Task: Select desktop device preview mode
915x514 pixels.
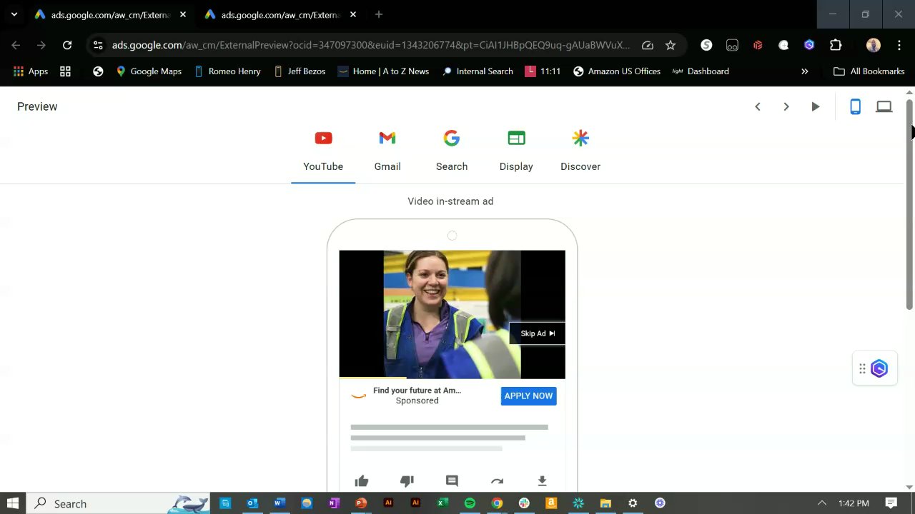Action: [884, 106]
